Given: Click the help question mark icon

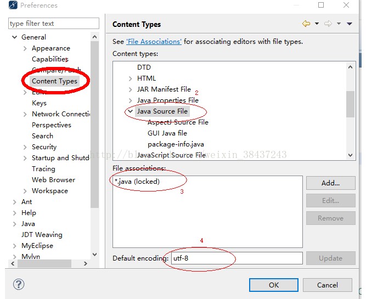Looking at the screenshot, I should click(19, 284).
